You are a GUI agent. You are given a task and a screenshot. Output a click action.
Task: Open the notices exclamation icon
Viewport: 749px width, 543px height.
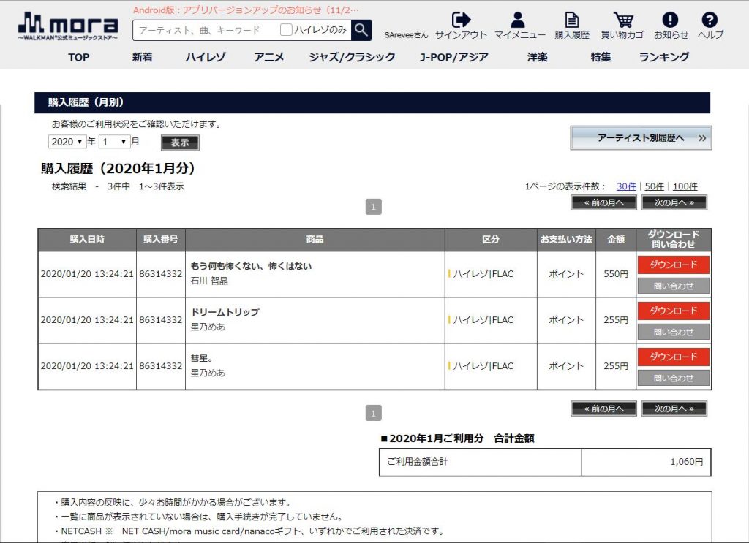pos(670,20)
